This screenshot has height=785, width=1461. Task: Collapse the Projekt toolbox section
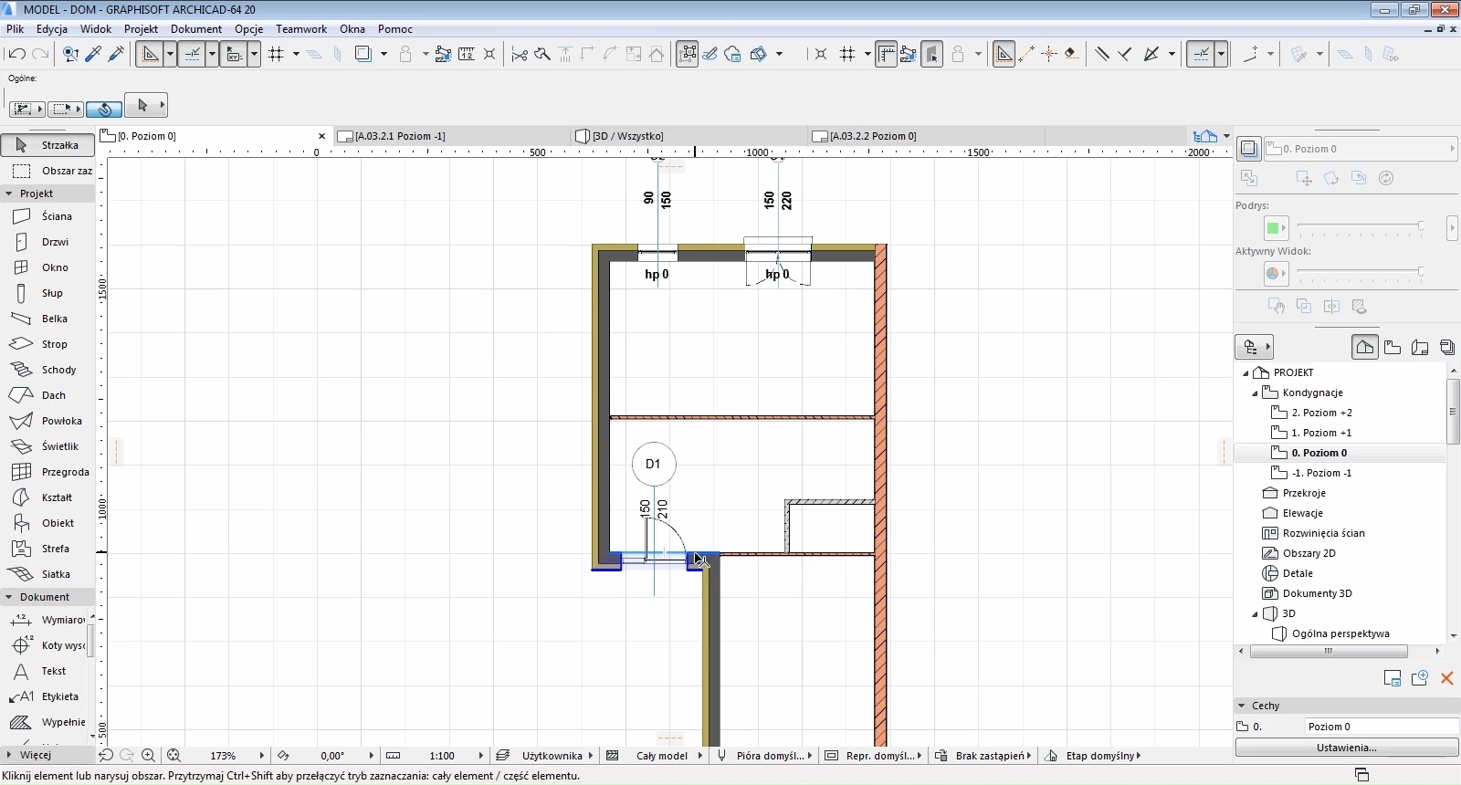[9, 194]
